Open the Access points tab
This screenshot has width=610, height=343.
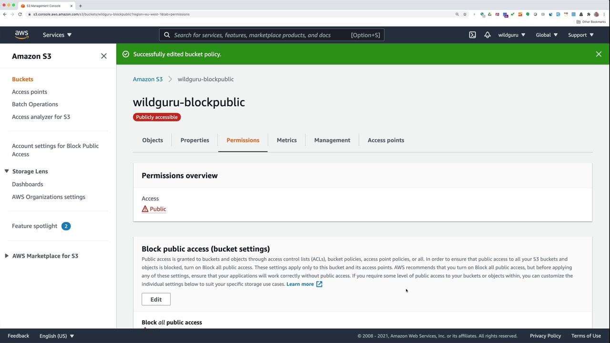tap(386, 140)
